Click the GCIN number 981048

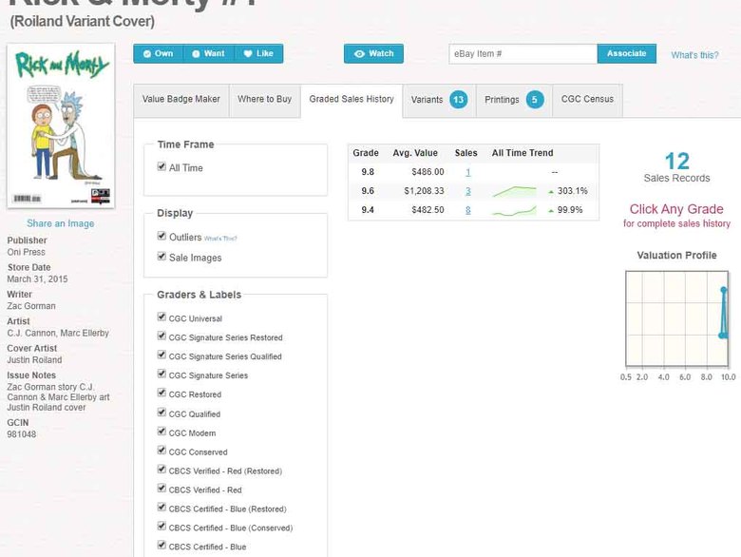tap(21, 434)
